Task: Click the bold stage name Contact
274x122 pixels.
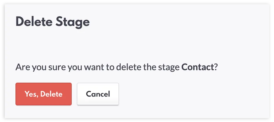Action: pos(197,67)
